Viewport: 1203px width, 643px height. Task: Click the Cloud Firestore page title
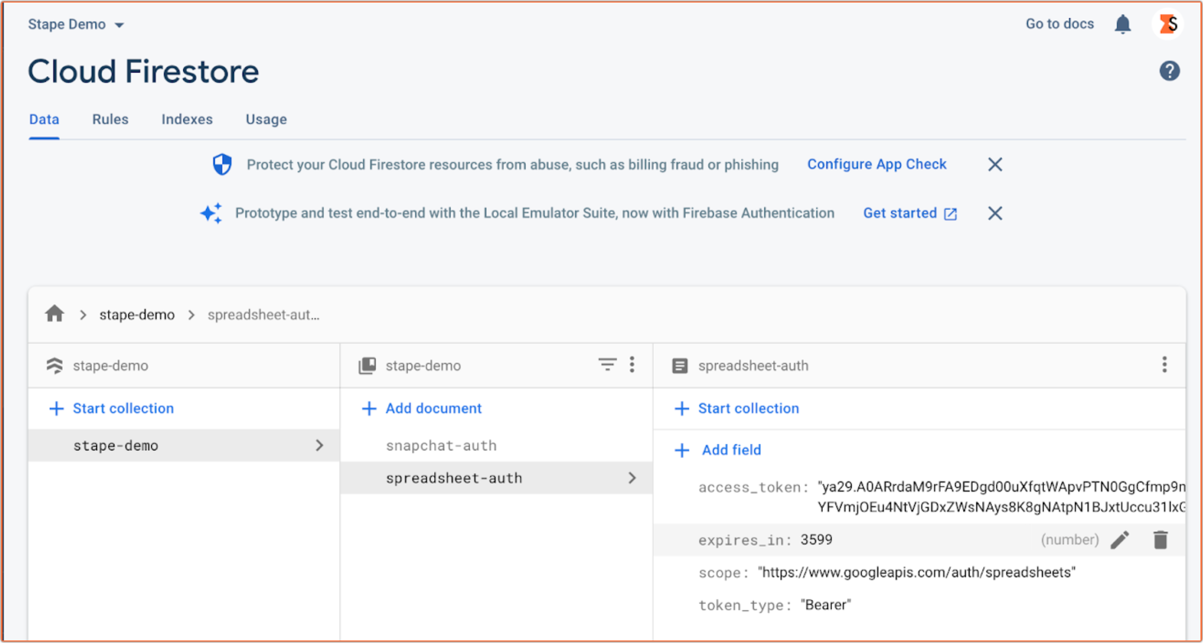click(x=143, y=71)
